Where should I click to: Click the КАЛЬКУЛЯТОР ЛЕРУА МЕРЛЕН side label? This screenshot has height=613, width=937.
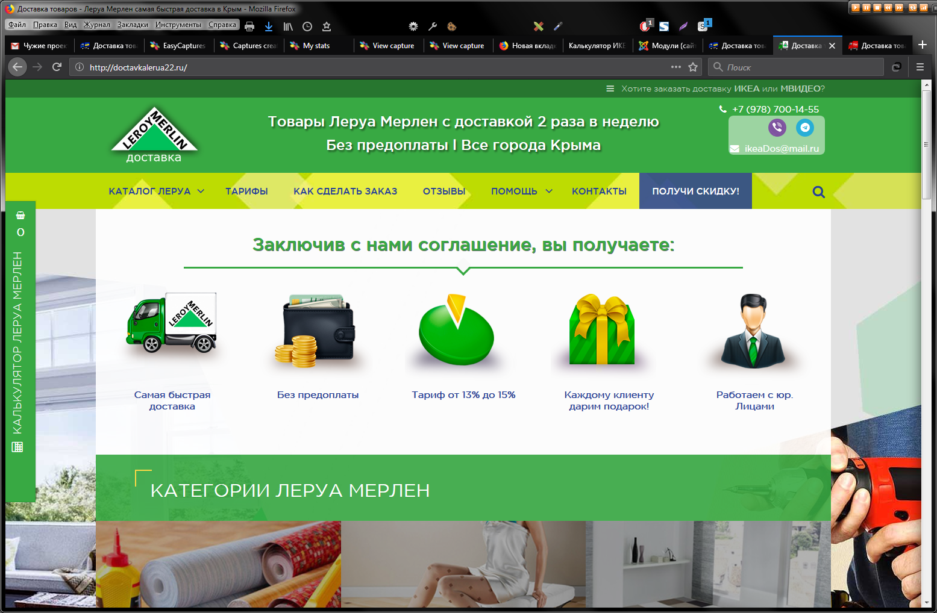tap(17, 343)
